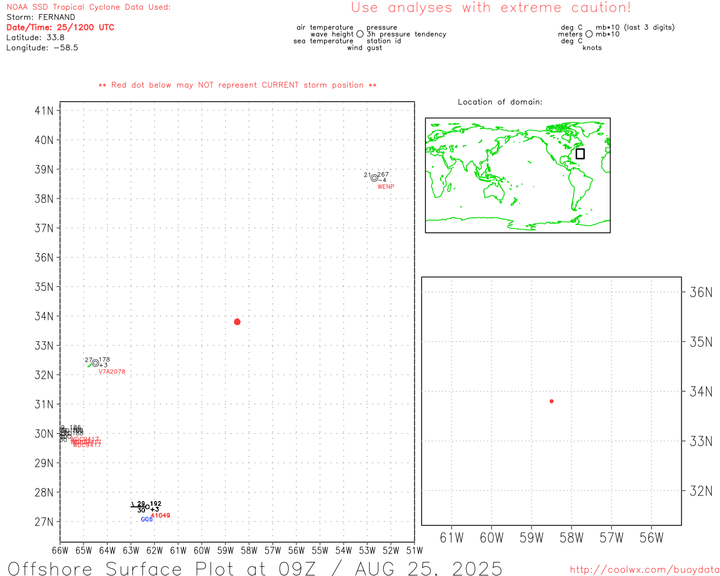Select the V7A2078 station circle marker

pos(95,363)
